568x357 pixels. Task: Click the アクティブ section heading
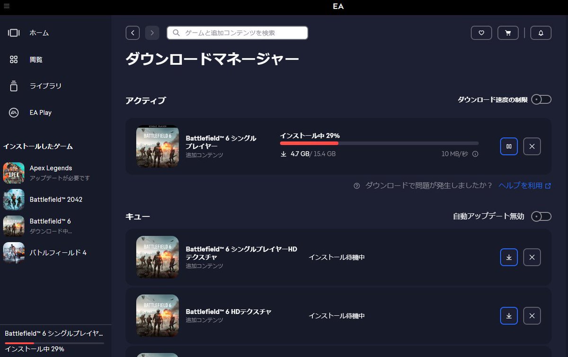146,100
